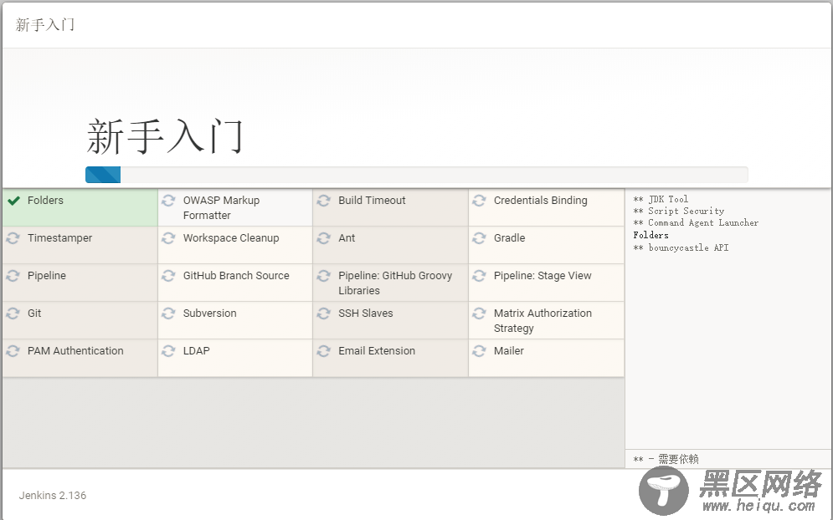Click the sync icon beside Gradle
Screen dimensions: 833x520
(x=479, y=238)
